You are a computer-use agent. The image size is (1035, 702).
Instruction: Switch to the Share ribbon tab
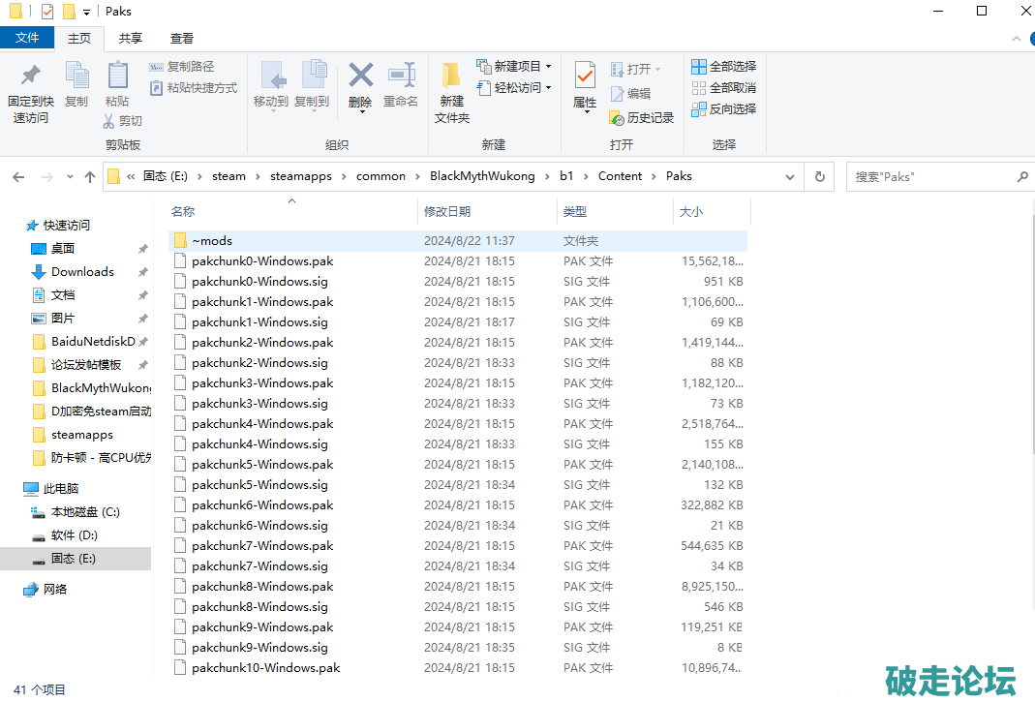[x=131, y=39]
